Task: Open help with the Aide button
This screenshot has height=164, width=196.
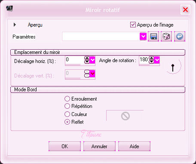Action: coord(134,146)
